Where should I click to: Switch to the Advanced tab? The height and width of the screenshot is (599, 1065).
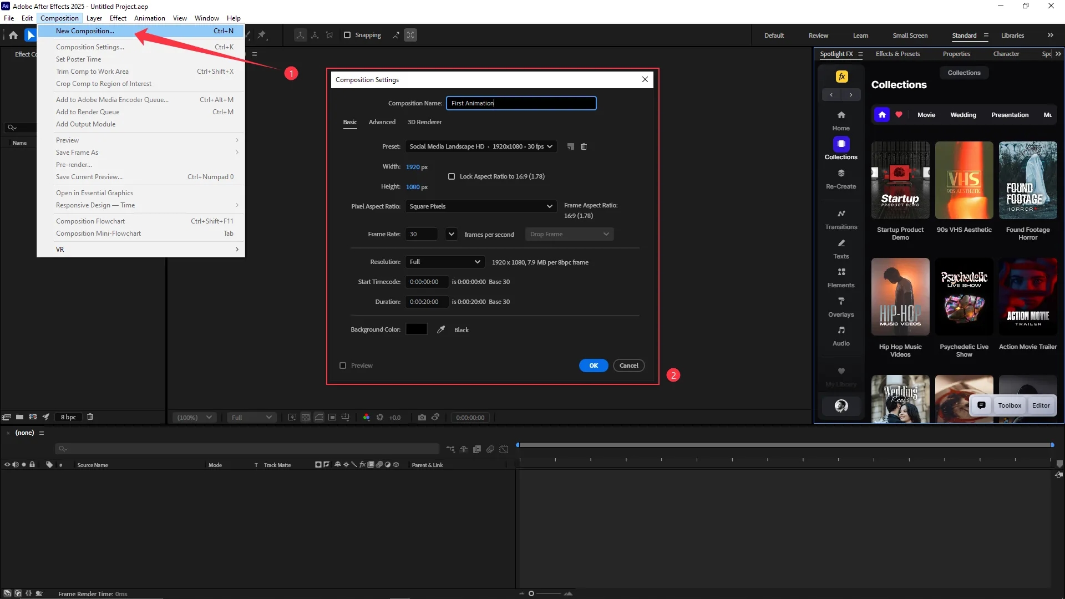pyautogui.click(x=382, y=122)
